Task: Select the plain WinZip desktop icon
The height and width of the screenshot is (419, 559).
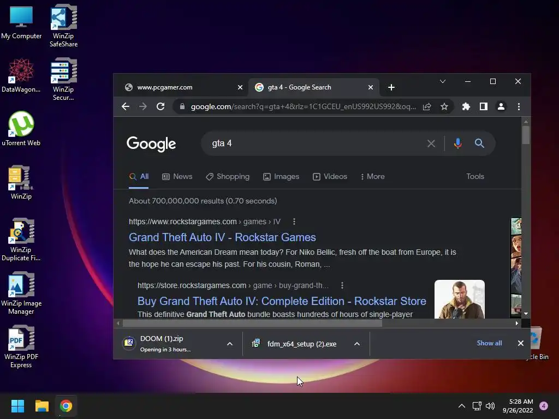Action: point(21,182)
